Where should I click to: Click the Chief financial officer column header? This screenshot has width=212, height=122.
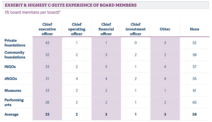click(106, 29)
